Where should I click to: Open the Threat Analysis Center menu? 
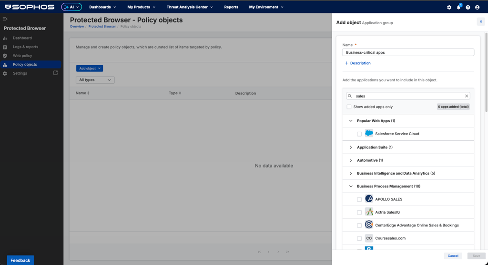click(x=190, y=7)
